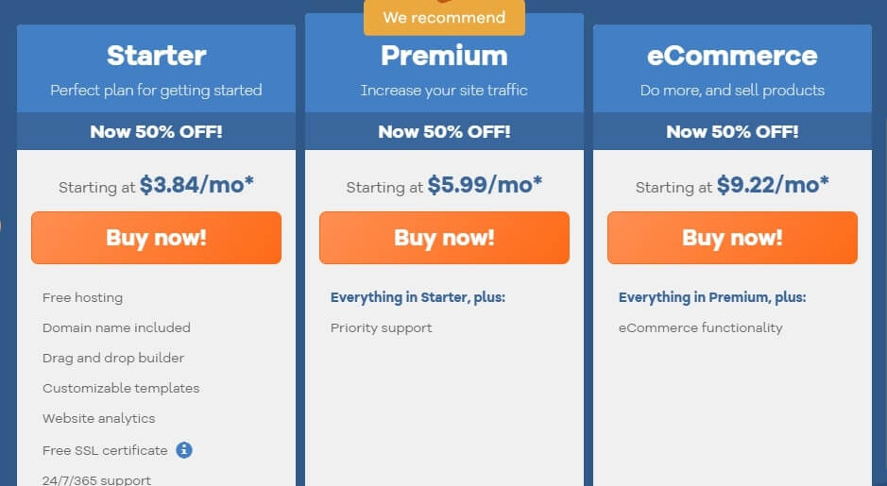Click the Everything in Starter, plus text
The image size is (887, 486).
(x=418, y=297)
